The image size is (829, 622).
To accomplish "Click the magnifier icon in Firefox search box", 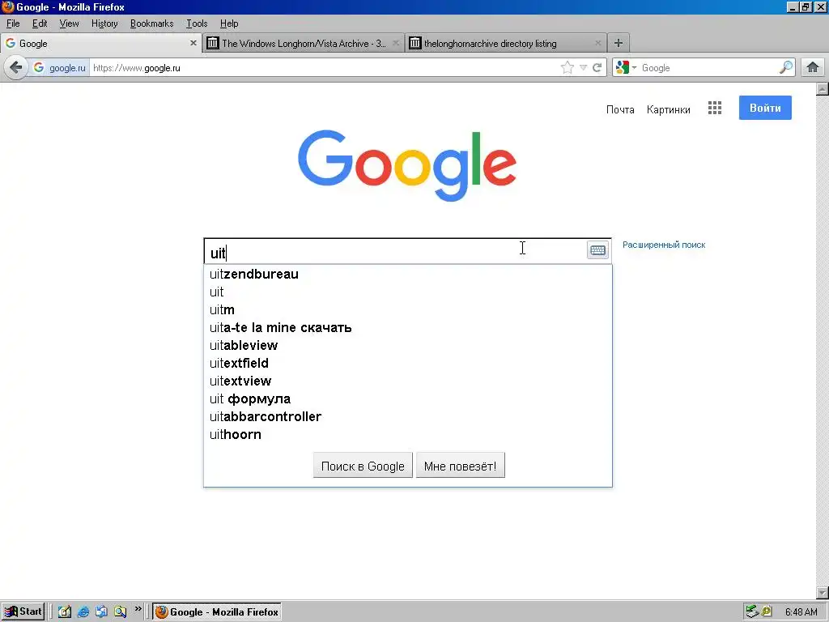I will tap(785, 68).
